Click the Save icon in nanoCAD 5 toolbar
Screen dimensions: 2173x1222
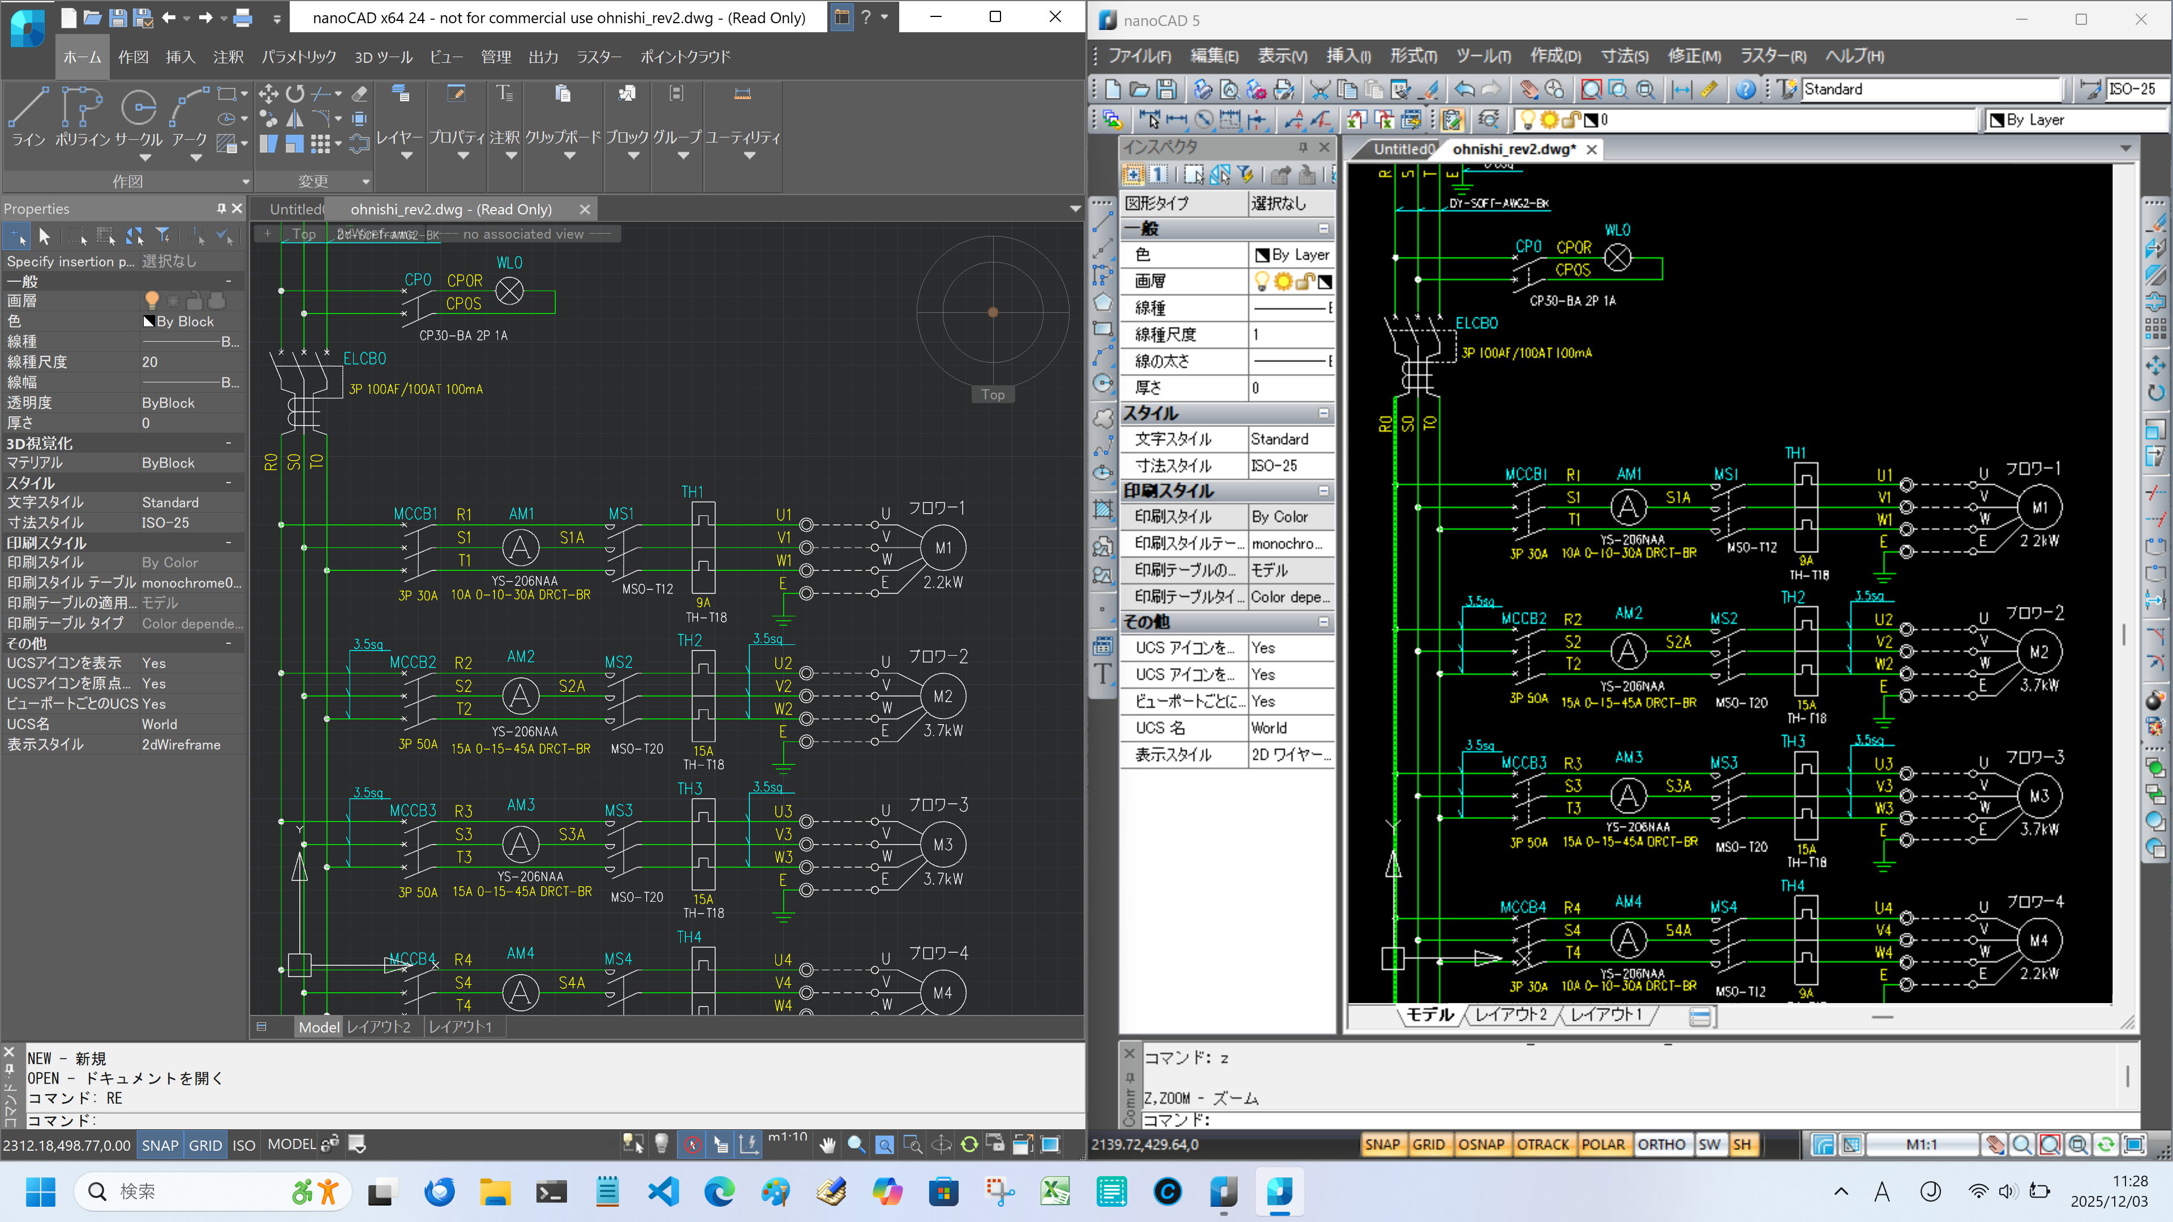pos(1167,89)
